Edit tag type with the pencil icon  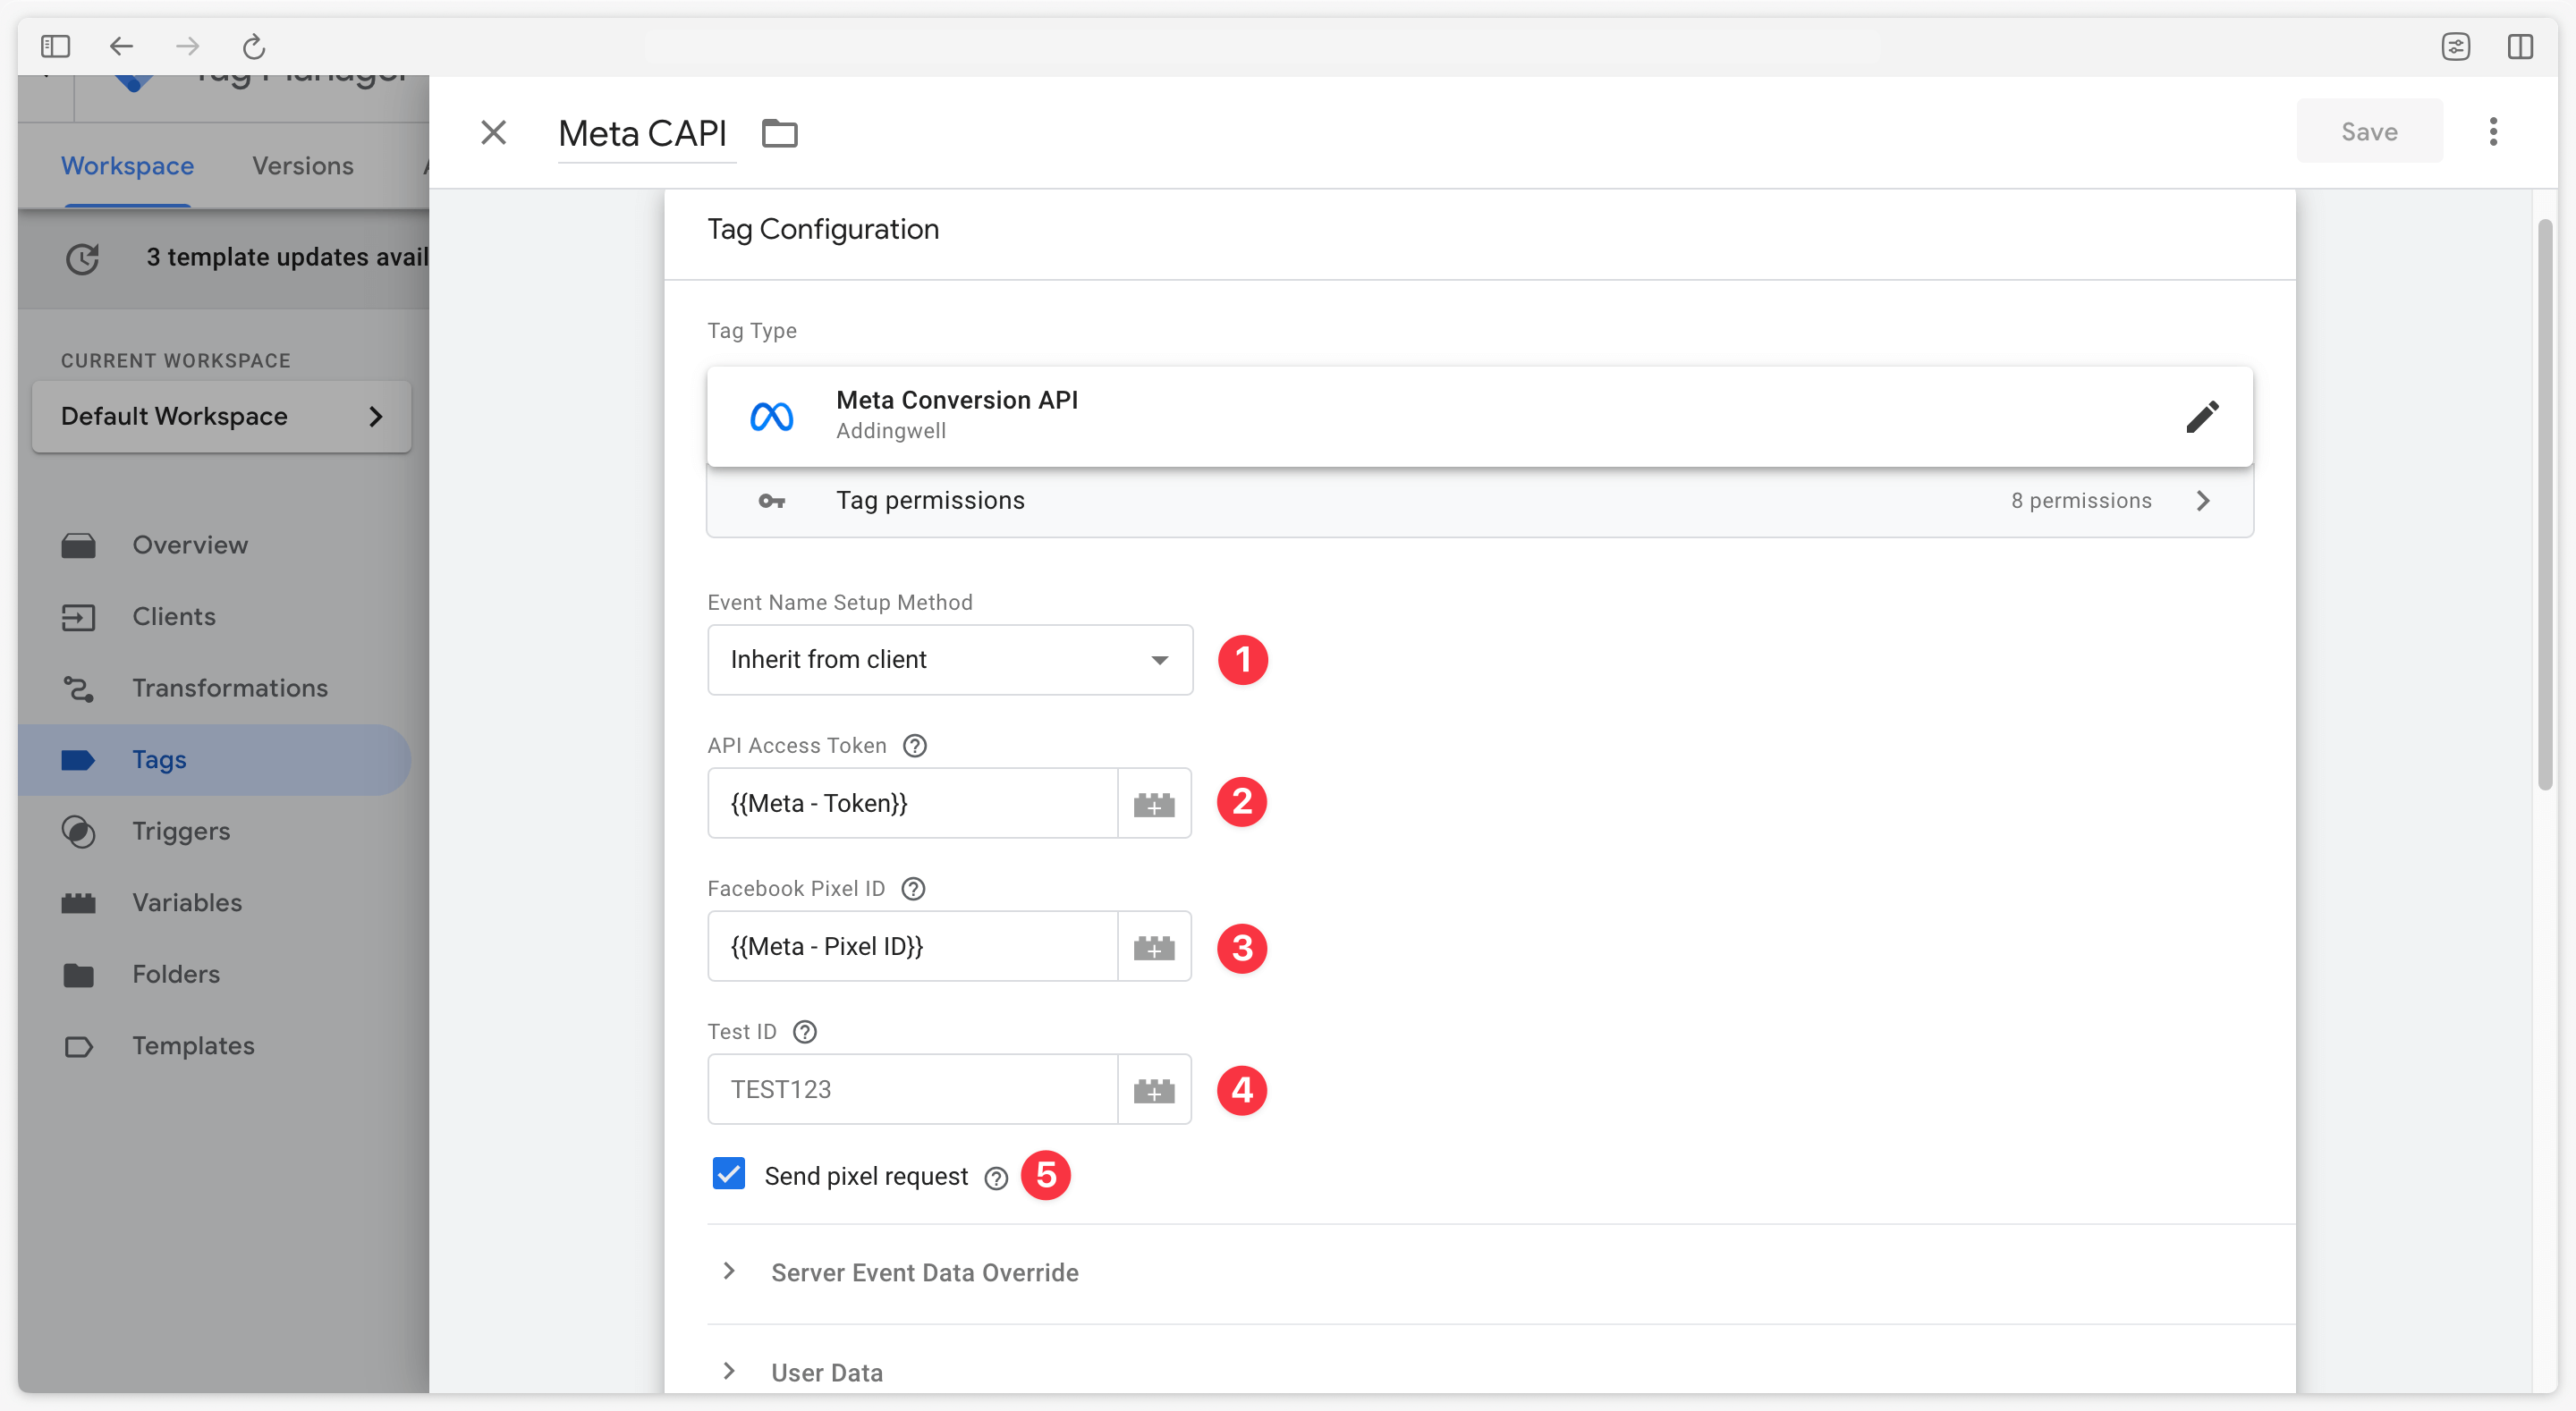[x=2202, y=416]
